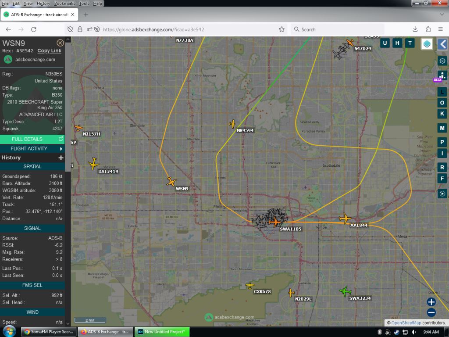The height and width of the screenshot is (337, 449).
Task: Select the green SWA3234 aircraft icon
Action: point(346,291)
